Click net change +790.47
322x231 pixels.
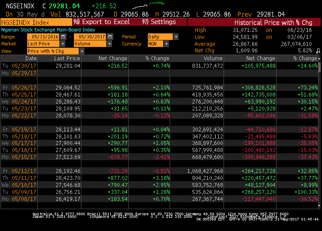pos(118,185)
